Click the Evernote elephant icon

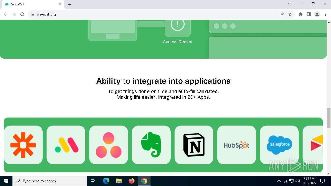coord(151,145)
